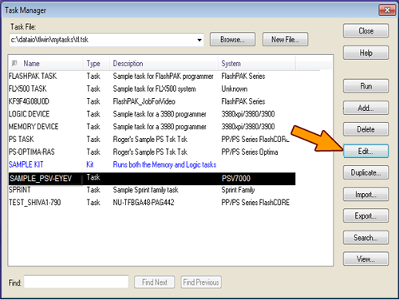Screen dimensions: 399x300
Task: Click 'NU-TFBGA48-PAG442' description
Action: (x=144, y=203)
